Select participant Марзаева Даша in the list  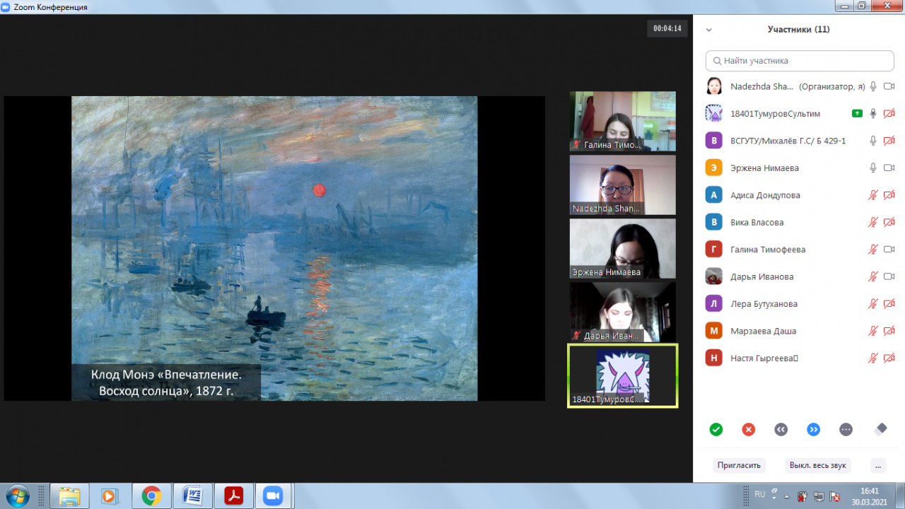(x=763, y=331)
